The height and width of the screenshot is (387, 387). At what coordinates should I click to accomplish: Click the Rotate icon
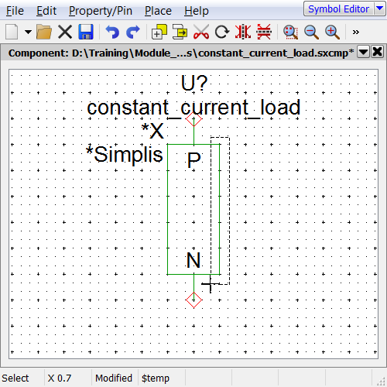pos(222,32)
